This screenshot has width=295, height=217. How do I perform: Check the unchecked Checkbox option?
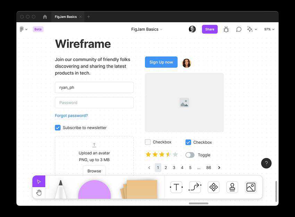(148, 142)
